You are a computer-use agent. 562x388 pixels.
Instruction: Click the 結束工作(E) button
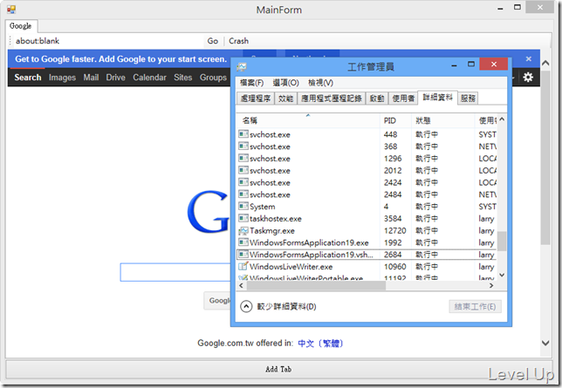(x=475, y=307)
